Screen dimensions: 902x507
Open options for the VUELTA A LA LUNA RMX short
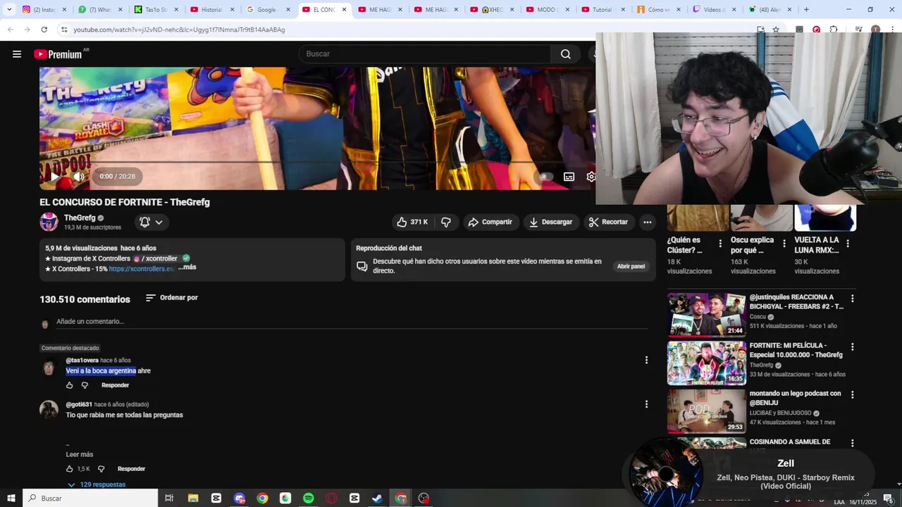[848, 244]
